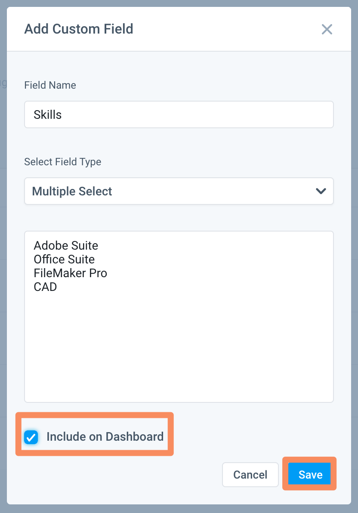358x513 pixels.
Task: Place cursor on the "CAD" option line
Action: (46, 287)
